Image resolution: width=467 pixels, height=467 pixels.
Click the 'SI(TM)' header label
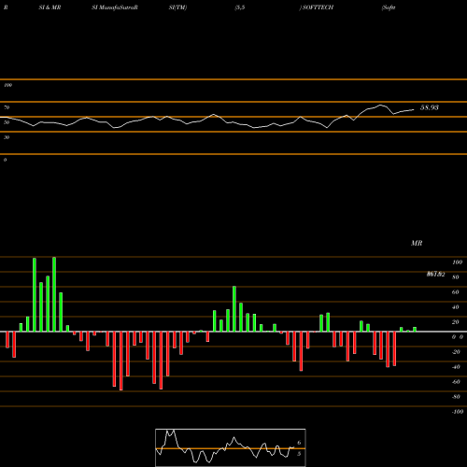coord(177,7)
